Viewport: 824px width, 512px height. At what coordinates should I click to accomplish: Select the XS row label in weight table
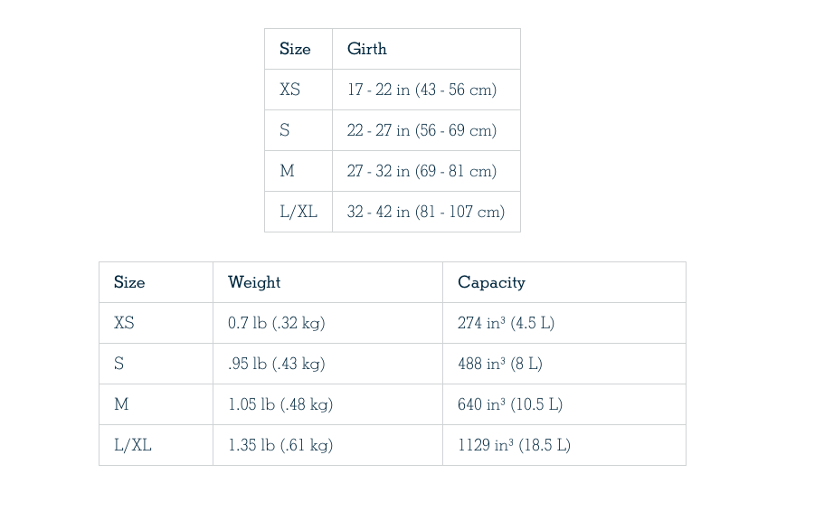(124, 323)
